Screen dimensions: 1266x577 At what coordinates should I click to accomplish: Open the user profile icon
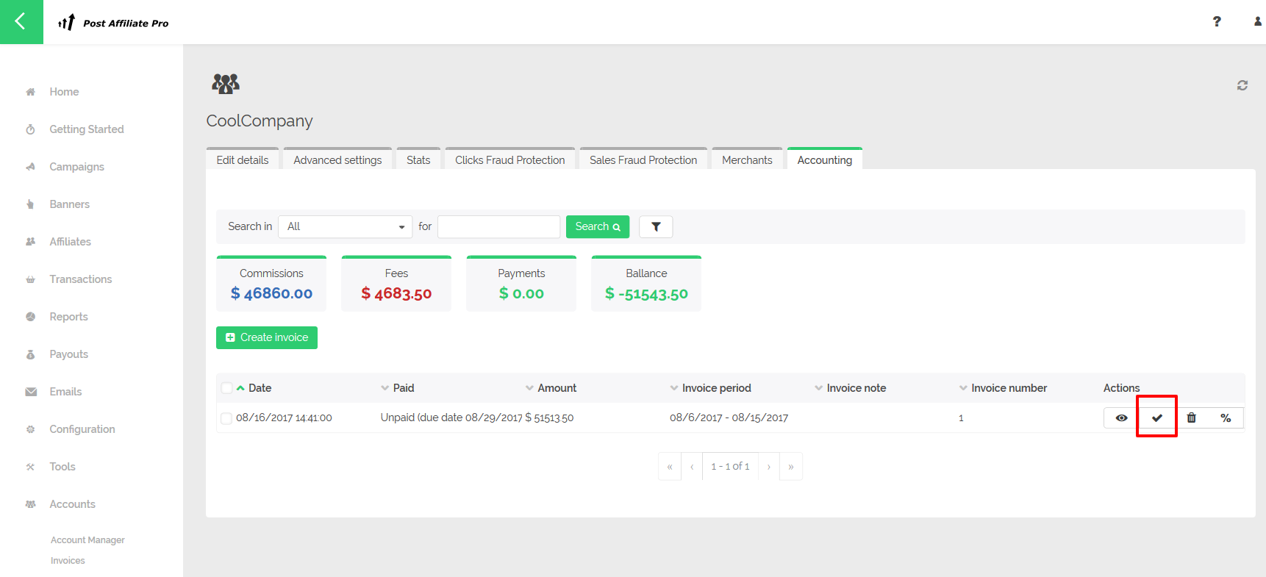point(1258,21)
